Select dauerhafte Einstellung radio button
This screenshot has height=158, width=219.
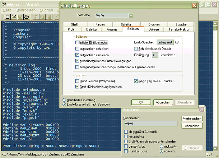coord(64,100)
